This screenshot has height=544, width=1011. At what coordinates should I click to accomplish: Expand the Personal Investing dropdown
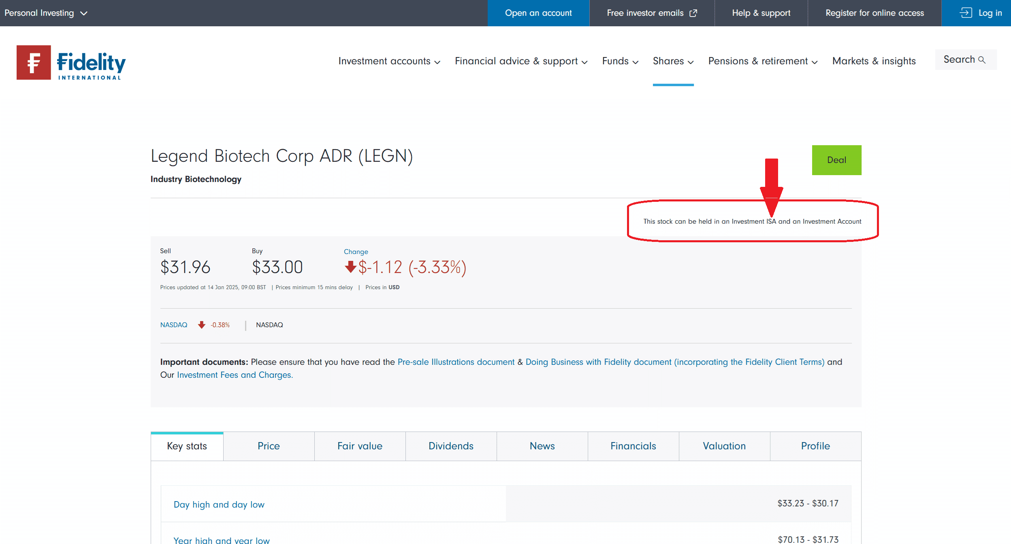tap(46, 13)
